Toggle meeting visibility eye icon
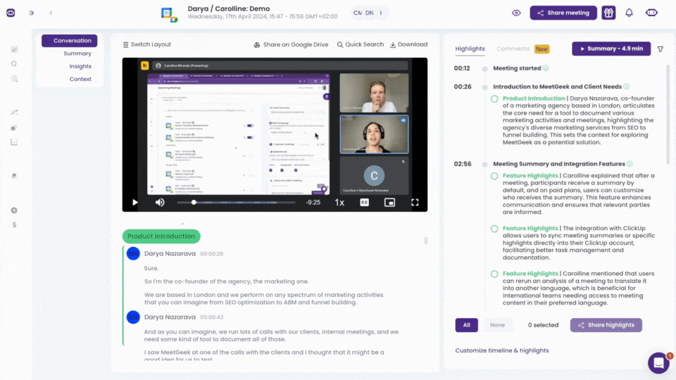Image resolution: width=676 pixels, height=380 pixels. [x=516, y=13]
